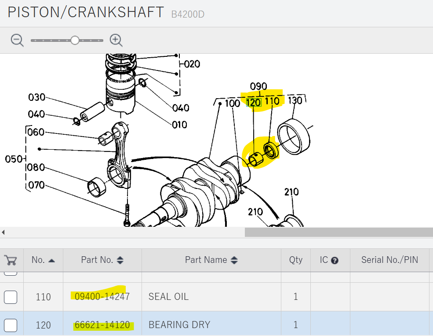Viewport: 433px width, 336px height.
Task: Click the Serial No./PIN column header
Action: (389, 260)
